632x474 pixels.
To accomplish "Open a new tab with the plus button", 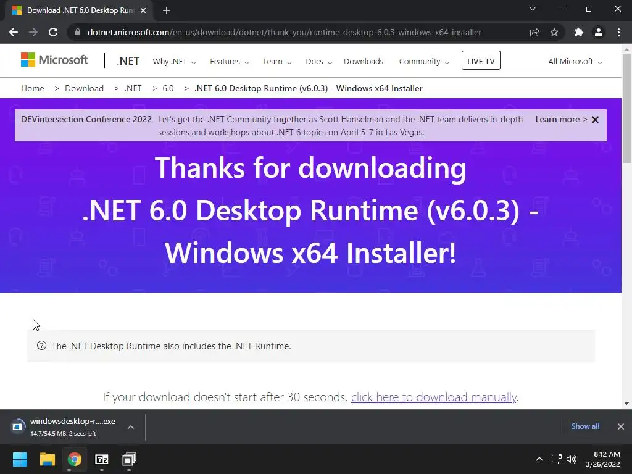I will [167, 10].
